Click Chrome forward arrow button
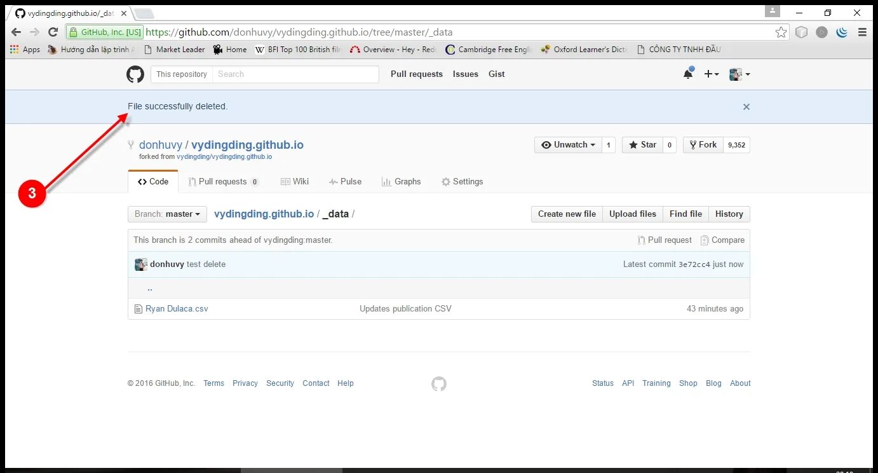 35,32
